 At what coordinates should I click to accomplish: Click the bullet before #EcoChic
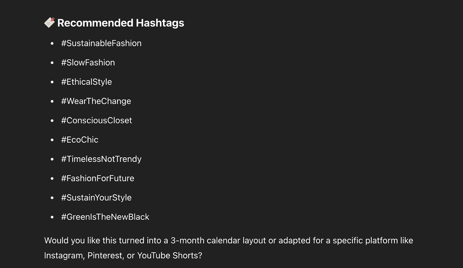click(x=52, y=140)
